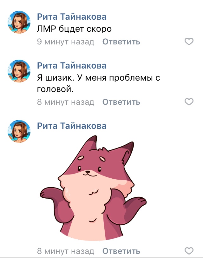Tap the heart under the fox sticker
This screenshot has width=203, height=258.
[189, 251]
